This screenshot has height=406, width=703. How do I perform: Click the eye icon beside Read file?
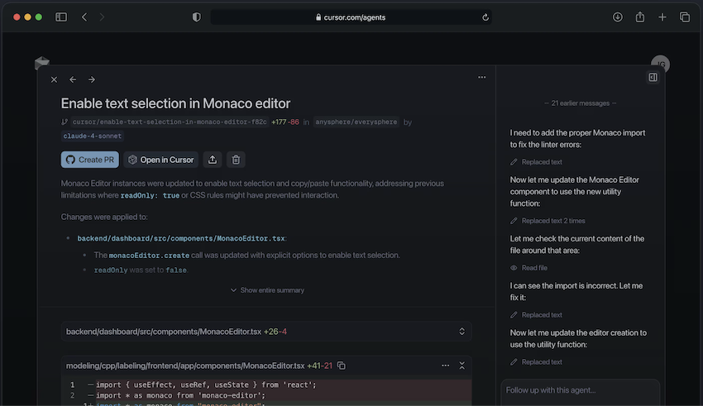[514, 268]
